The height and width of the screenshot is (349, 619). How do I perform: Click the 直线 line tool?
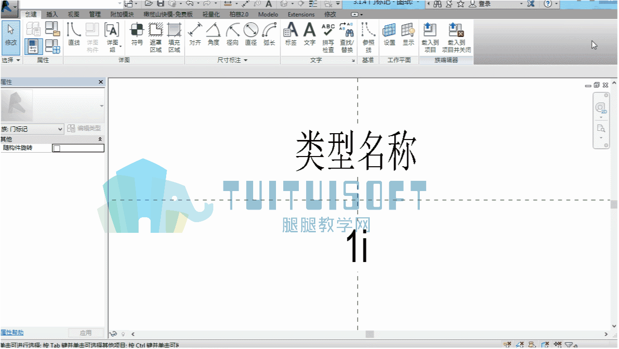[x=74, y=34]
